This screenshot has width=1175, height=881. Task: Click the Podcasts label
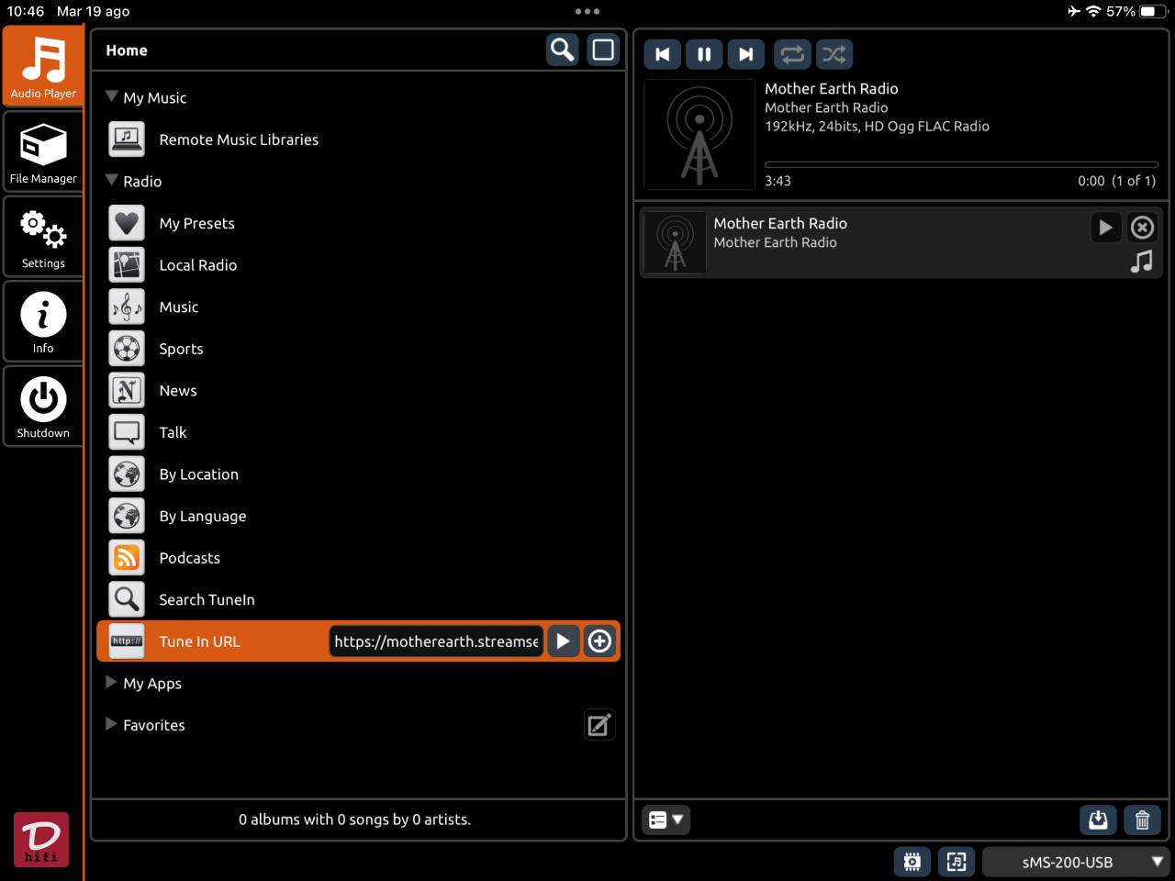click(x=190, y=558)
